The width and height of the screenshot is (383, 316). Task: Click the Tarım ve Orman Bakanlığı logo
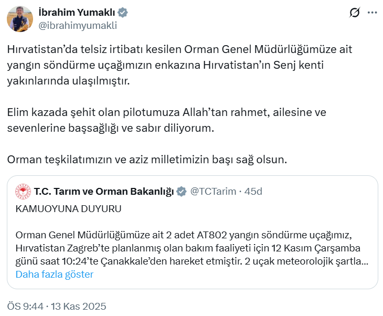23,192
